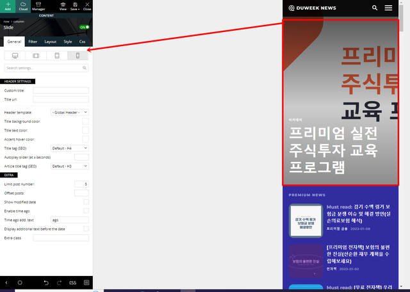410x292 pixels.
Task: Open the CSS editor button
Action: (x=72, y=282)
